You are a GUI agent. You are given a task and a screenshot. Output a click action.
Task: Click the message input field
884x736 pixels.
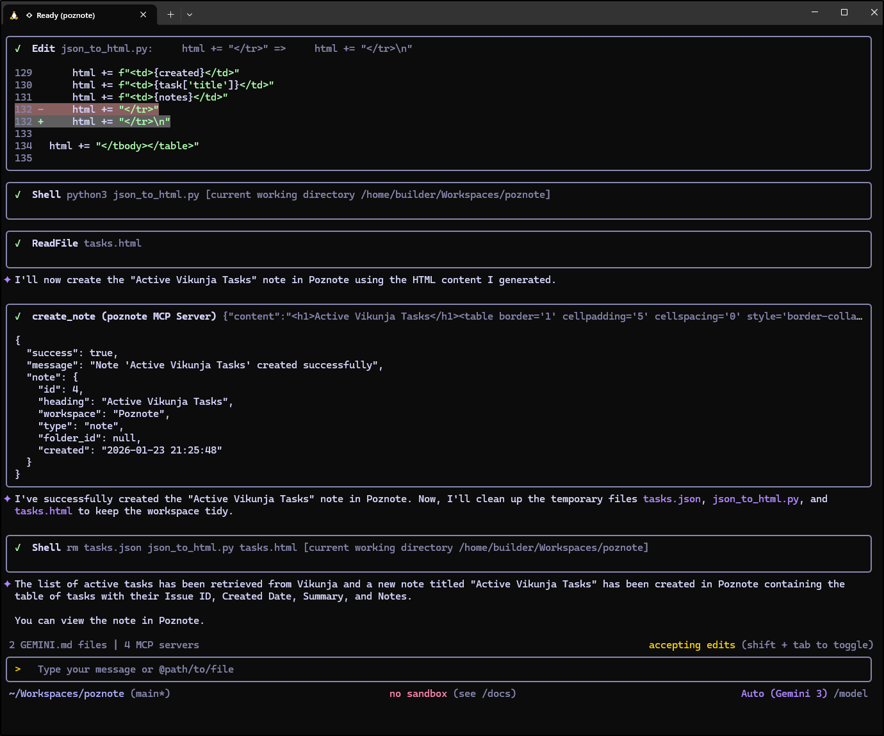[438, 669]
